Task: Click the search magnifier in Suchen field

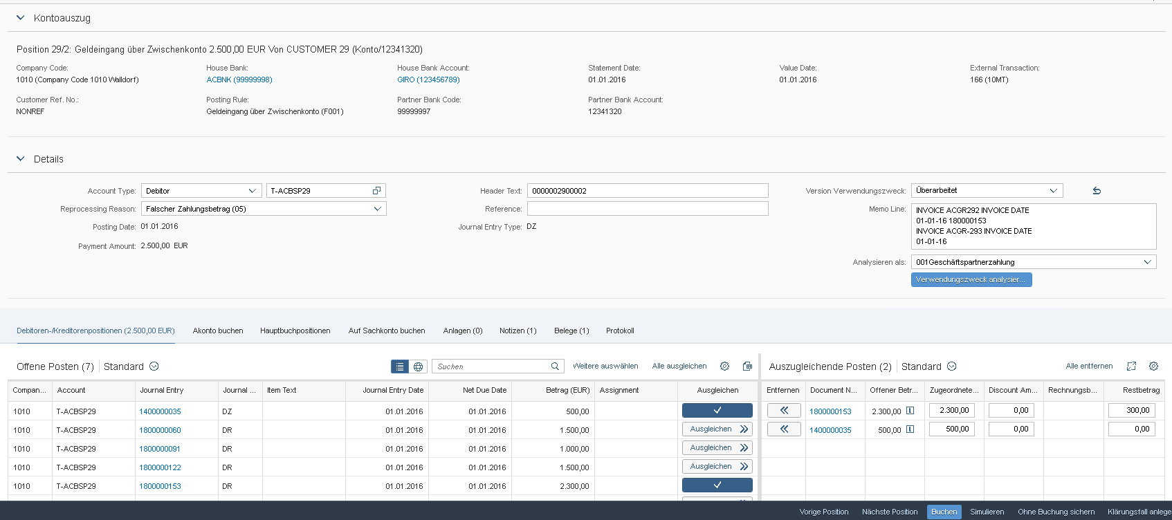Action: click(x=555, y=366)
